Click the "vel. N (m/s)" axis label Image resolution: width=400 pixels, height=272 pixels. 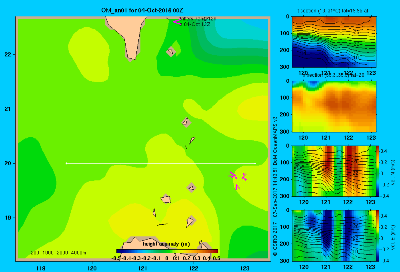[x=393, y=172]
